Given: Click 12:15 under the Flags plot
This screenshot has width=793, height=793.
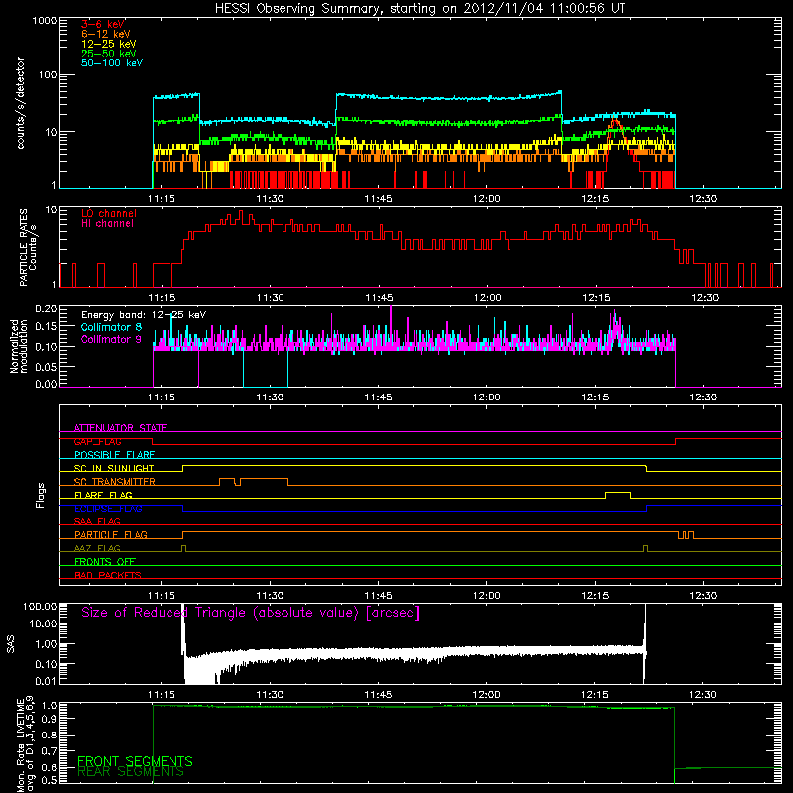Looking at the screenshot, I should [x=595, y=596].
